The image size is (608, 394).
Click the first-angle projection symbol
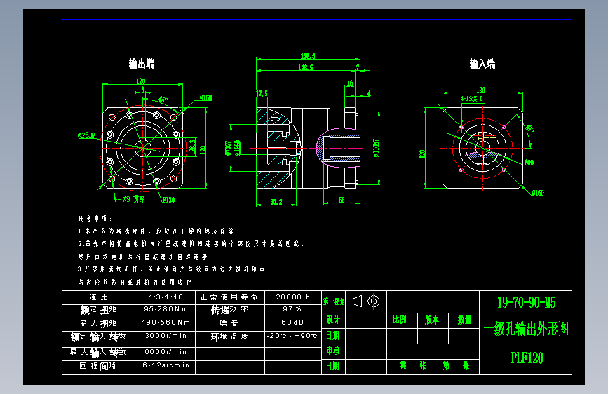[365, 301]
